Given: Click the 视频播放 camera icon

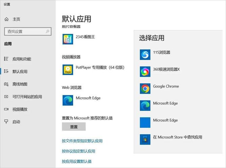Looking at the screenshot, I should 6,109.
